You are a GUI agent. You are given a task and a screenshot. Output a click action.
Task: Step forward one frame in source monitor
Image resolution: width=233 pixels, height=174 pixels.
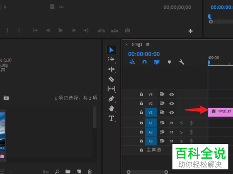74,30
